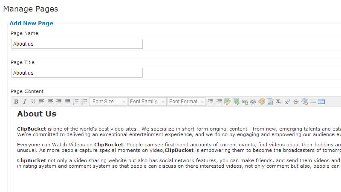
Task: Click the Page Title input field
Action: pyautogui.click(x=77, y=73)
